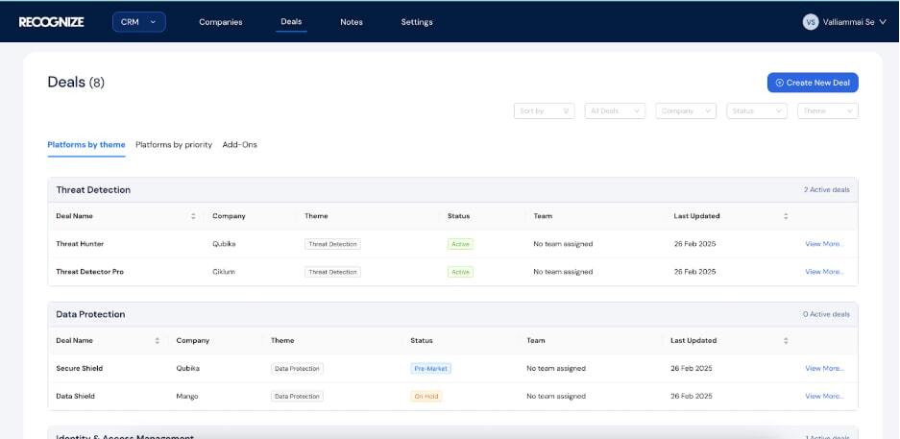Expand the Company filter dropdown

686,110
